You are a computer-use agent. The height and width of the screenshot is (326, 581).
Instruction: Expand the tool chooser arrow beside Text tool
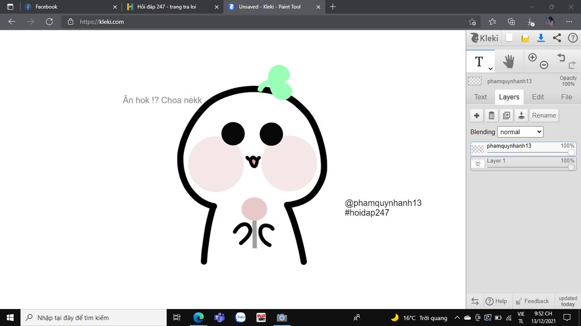click(490, 68)
